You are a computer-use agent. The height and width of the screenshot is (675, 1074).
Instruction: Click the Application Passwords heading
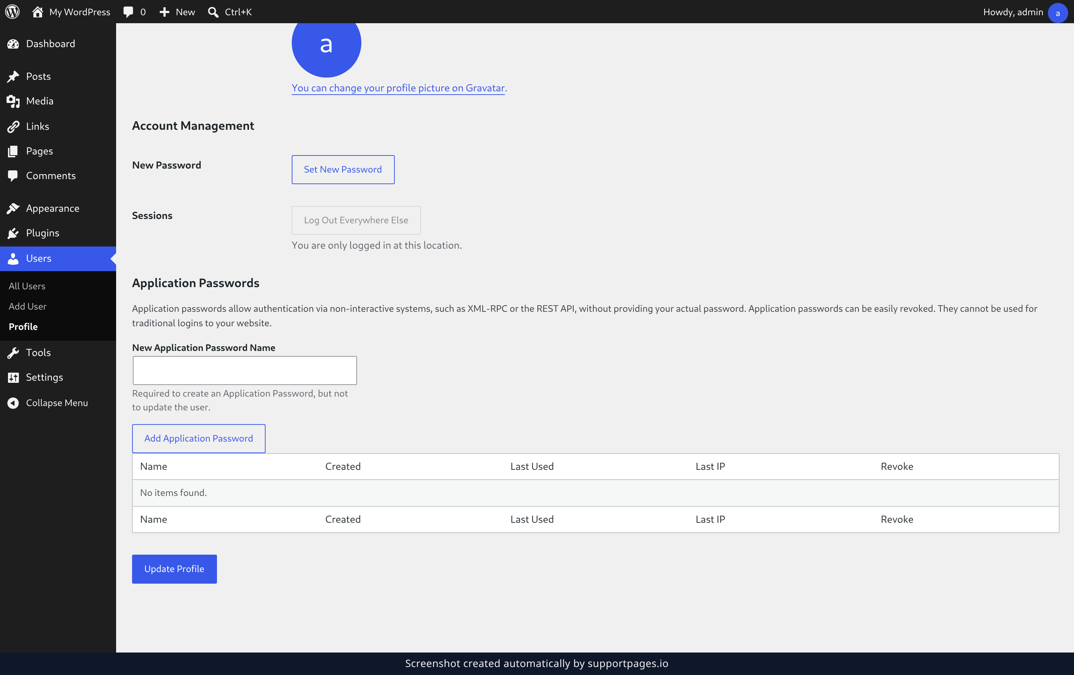click(195, 283)
